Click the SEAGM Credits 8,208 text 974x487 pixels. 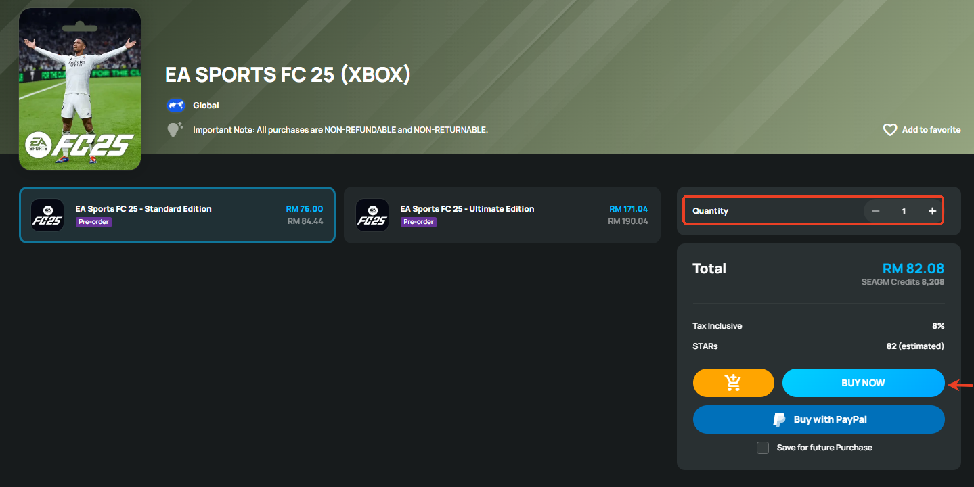tap(902, 282)
